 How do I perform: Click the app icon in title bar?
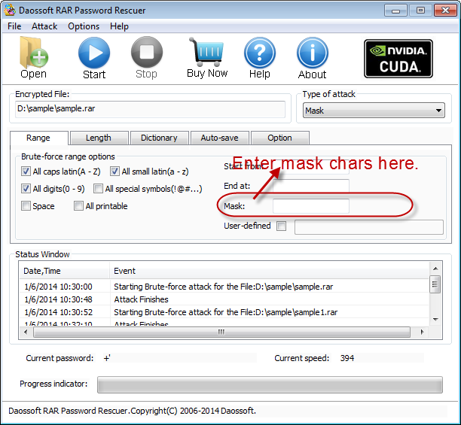10,10
